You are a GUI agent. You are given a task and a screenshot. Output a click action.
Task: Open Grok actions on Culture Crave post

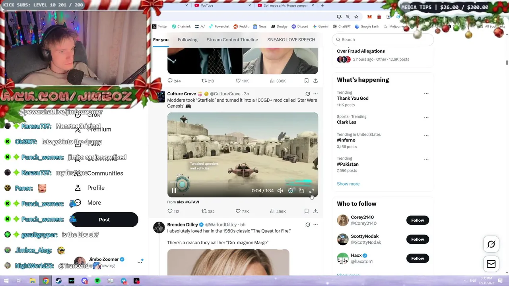point(307,94)
